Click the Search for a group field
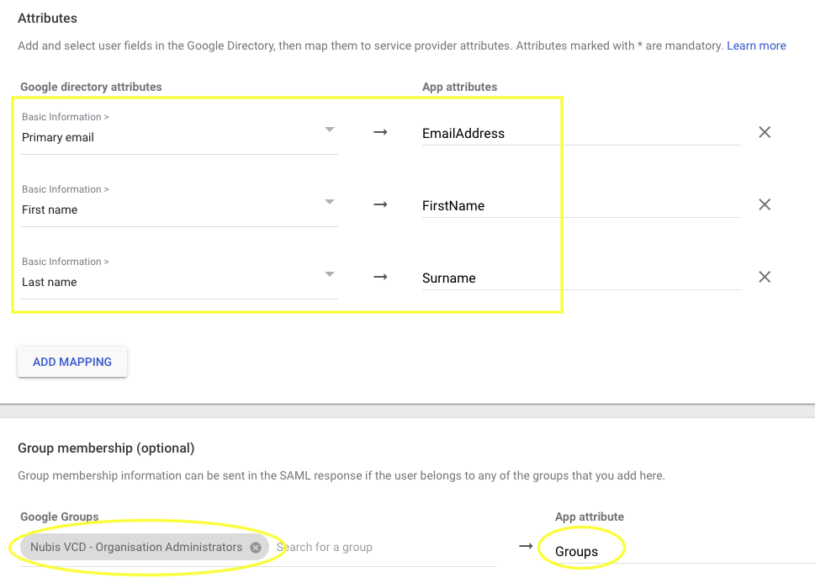The height and width of the screenshot is (583, 815). point(378,547)
